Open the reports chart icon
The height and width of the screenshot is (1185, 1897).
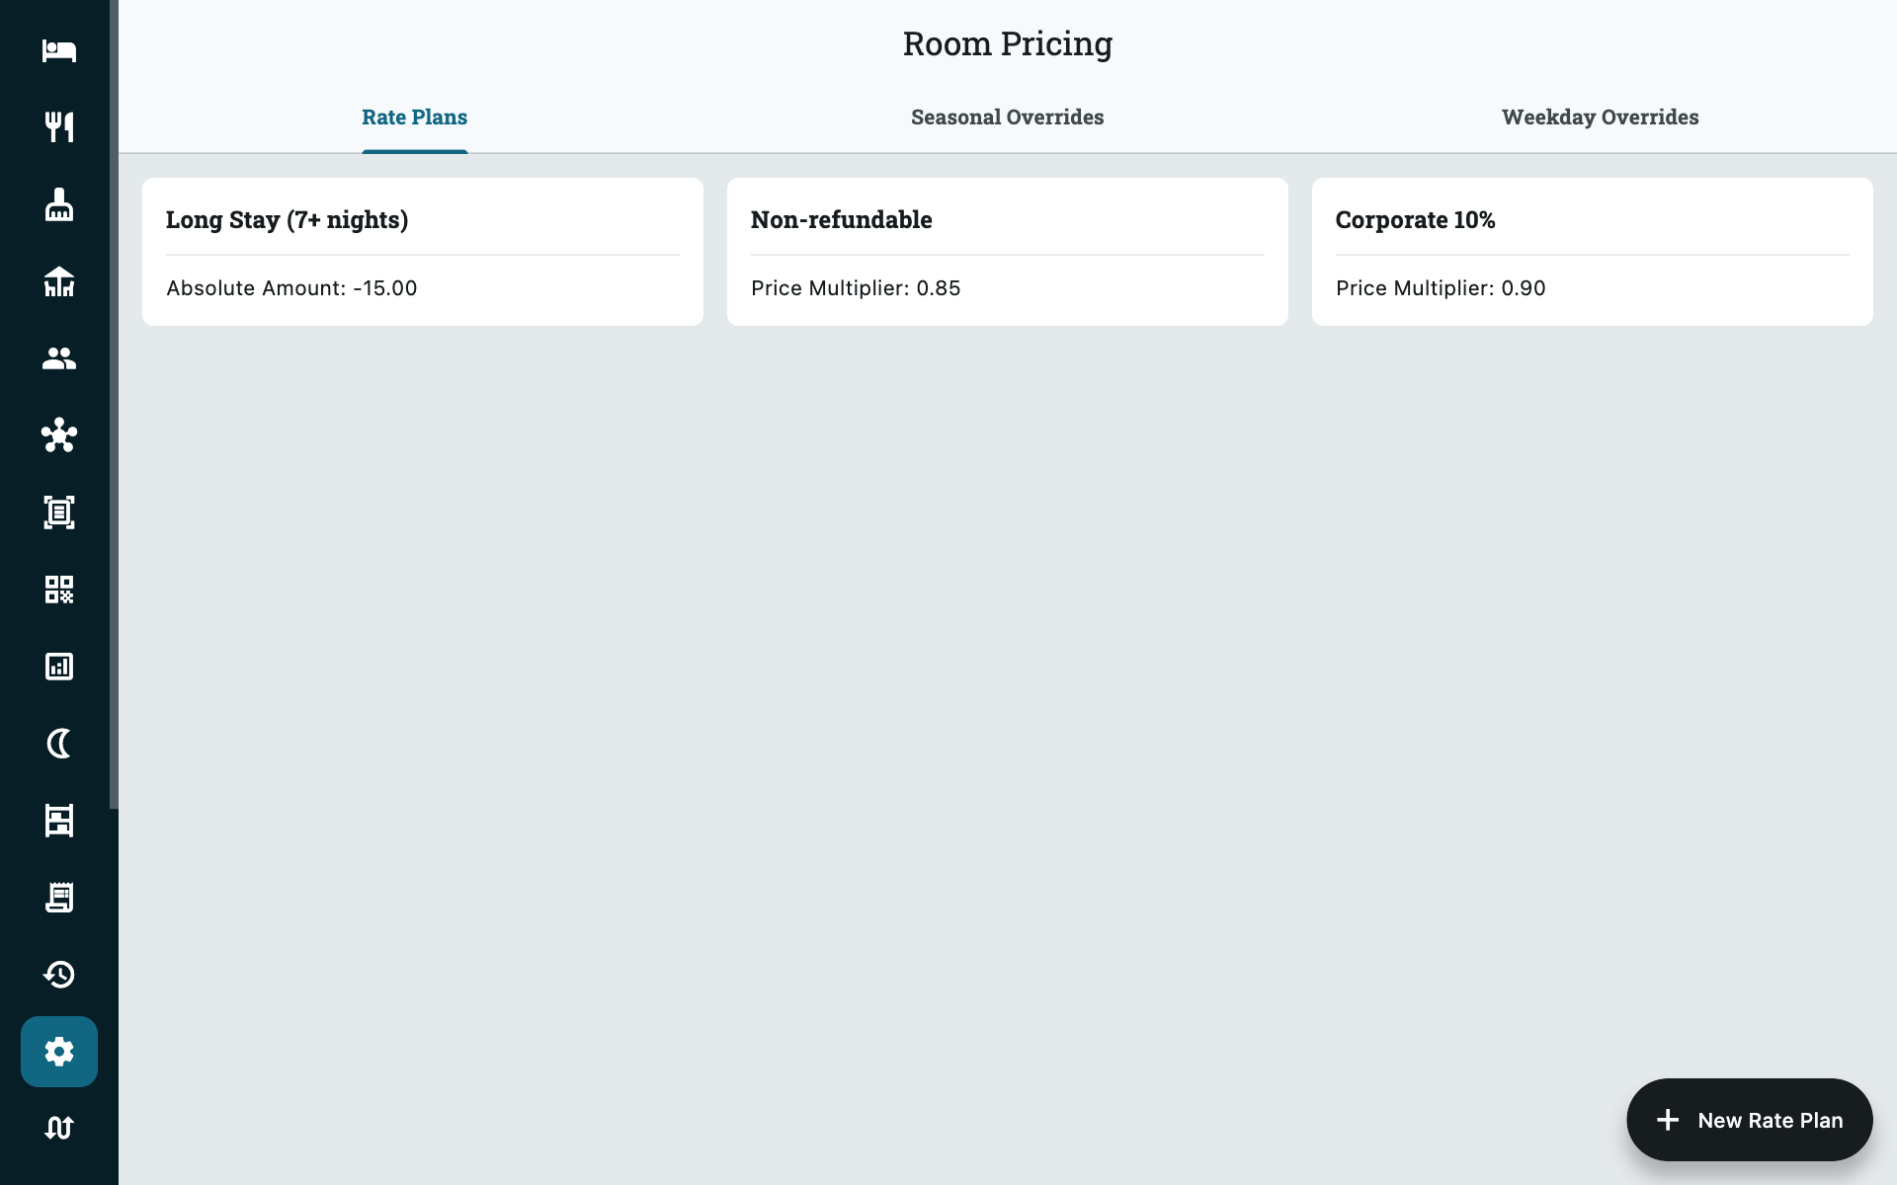(x=59, y=667)
